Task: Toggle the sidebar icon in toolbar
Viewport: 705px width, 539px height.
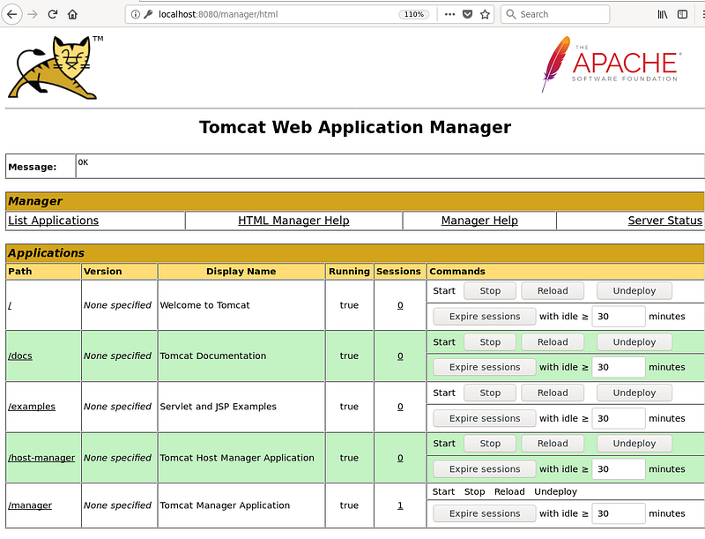Action: click(682, 14)
